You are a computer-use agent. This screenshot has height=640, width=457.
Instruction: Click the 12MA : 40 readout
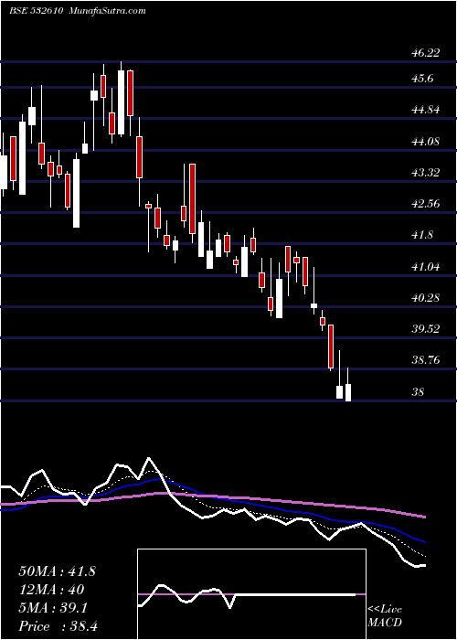click(x=51, y=590)
